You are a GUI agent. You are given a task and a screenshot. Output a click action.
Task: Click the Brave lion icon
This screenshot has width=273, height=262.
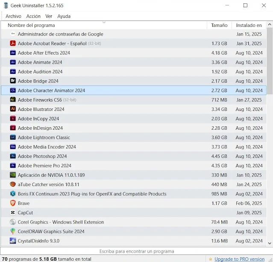click(x=13, y=203)
